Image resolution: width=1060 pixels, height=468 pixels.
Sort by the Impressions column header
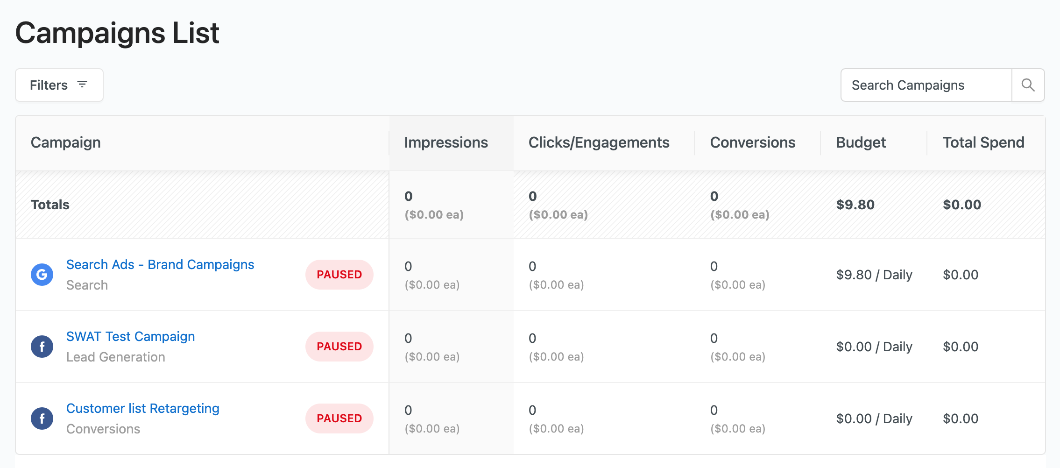click(x=446, y=142)
